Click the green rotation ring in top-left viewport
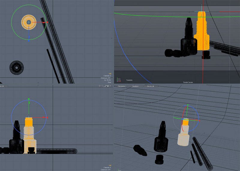 tap(11, 22)
